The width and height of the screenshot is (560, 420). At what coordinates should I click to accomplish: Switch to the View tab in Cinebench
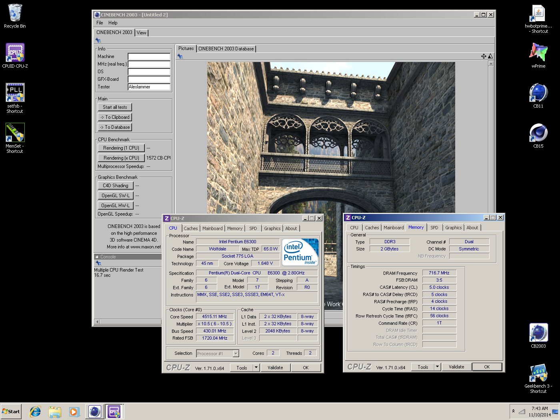coord(142,33)
